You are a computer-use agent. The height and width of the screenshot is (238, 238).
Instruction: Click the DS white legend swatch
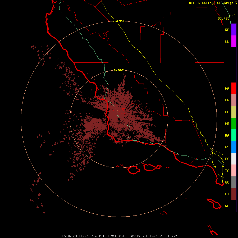point(234,159)
